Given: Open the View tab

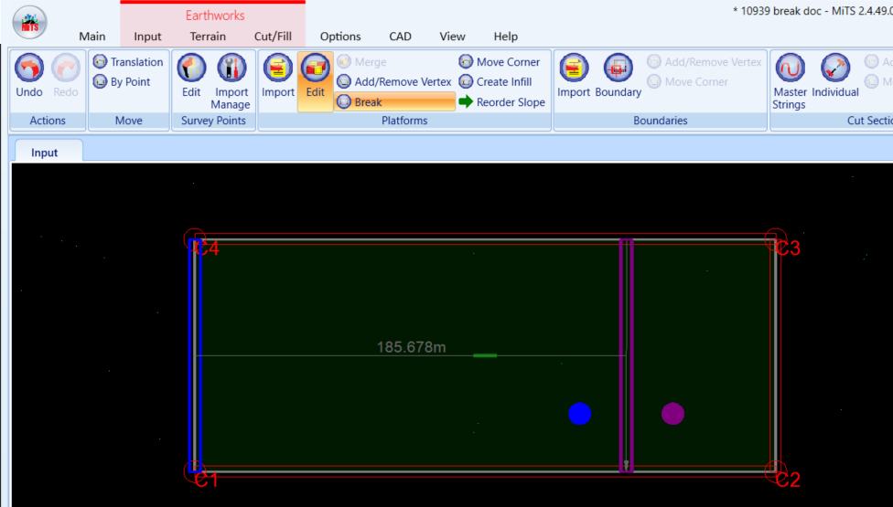Looking at the screenshot, I should (452, 37).
